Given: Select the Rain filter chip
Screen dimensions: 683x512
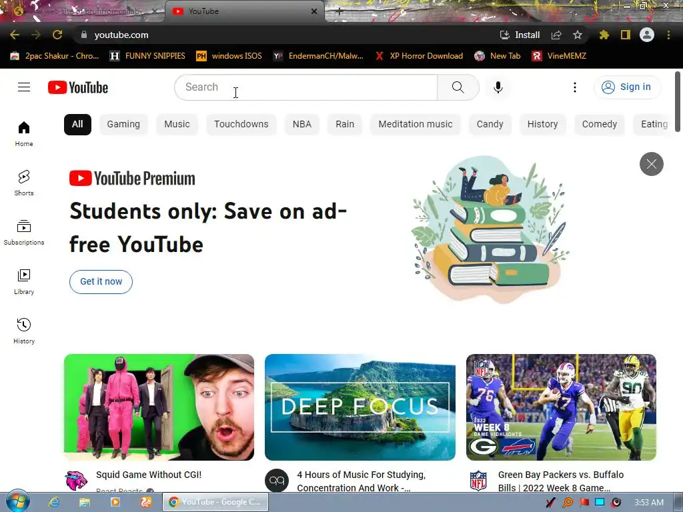Looking at the screenshot, I should point(345,124).
